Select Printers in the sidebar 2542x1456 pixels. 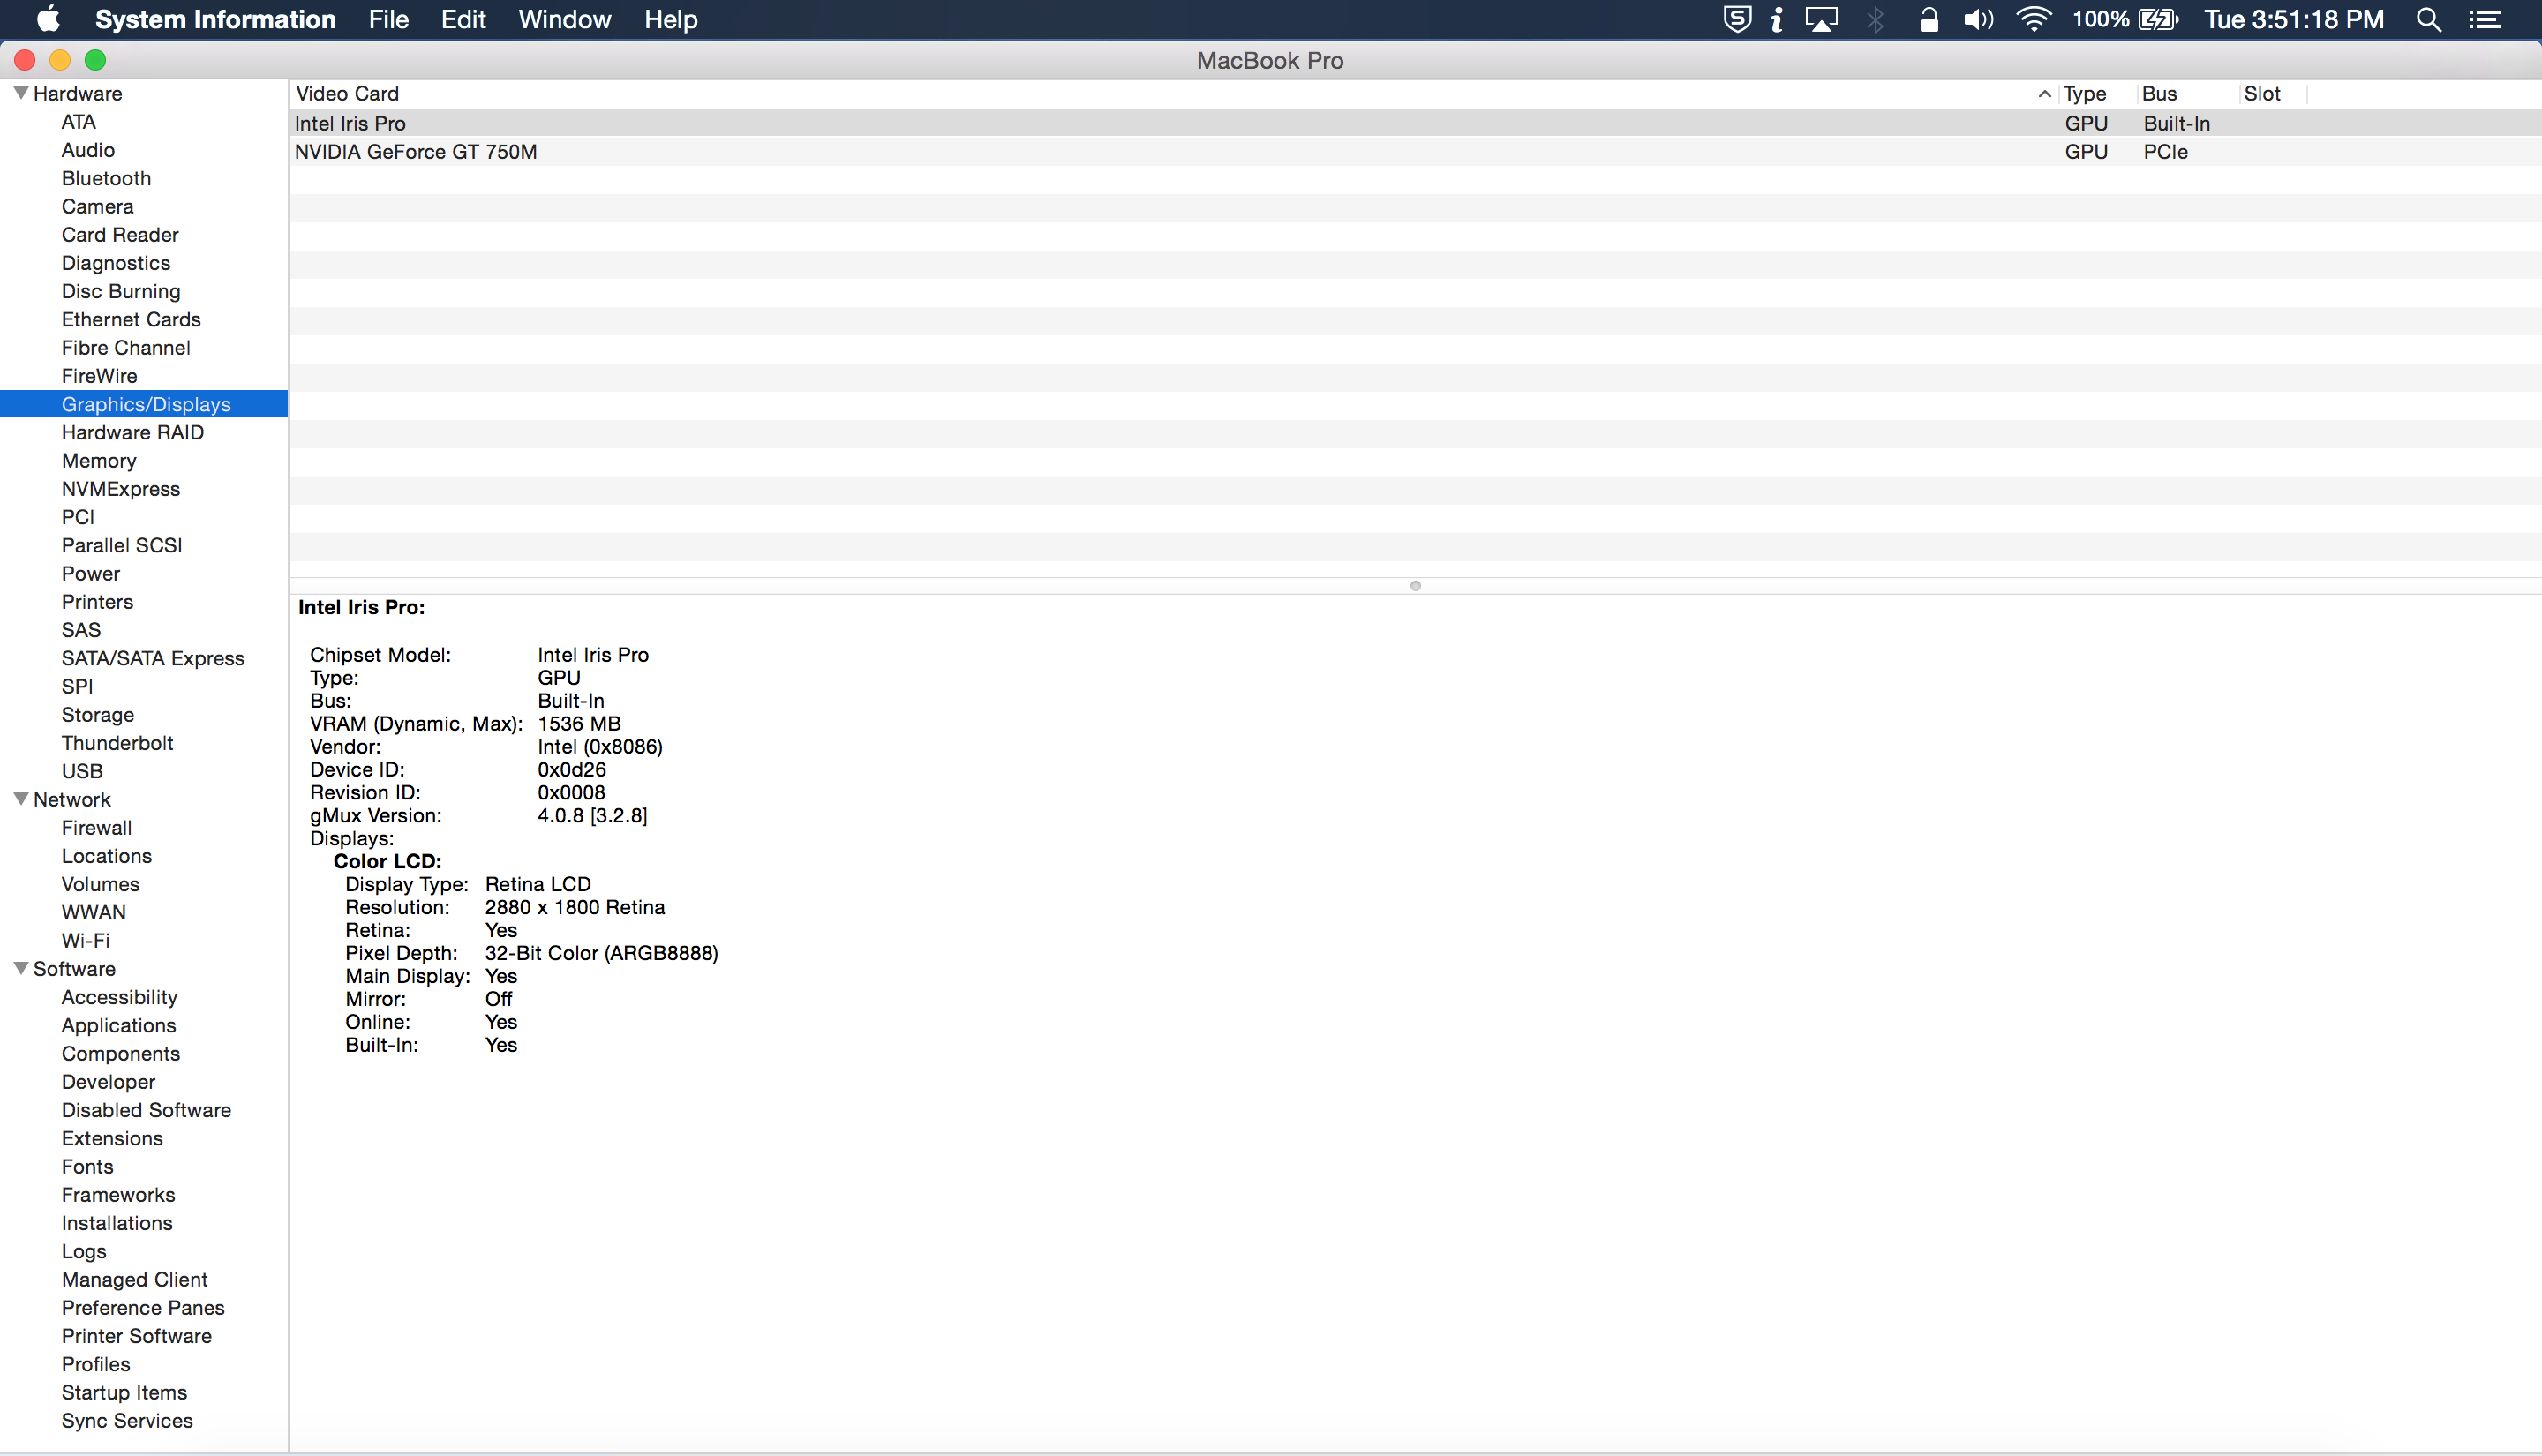[x=97, y=602]
